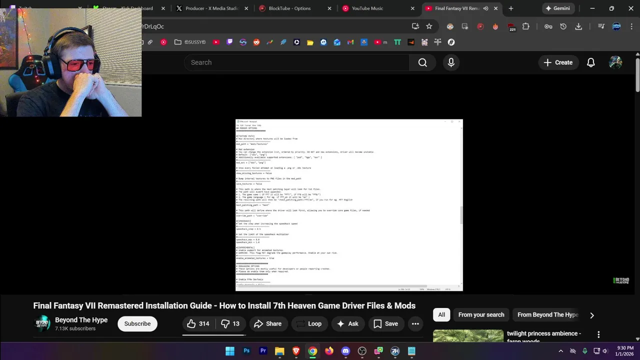The image size is (640, 360).
Task: Open the extension with the 221 badge
Action: 511,27
